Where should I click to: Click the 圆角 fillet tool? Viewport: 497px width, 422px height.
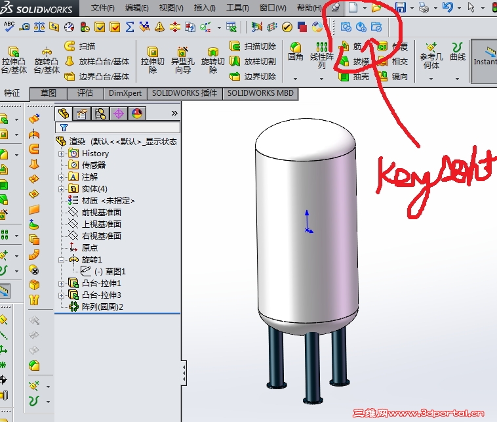(x=296, y=52)
